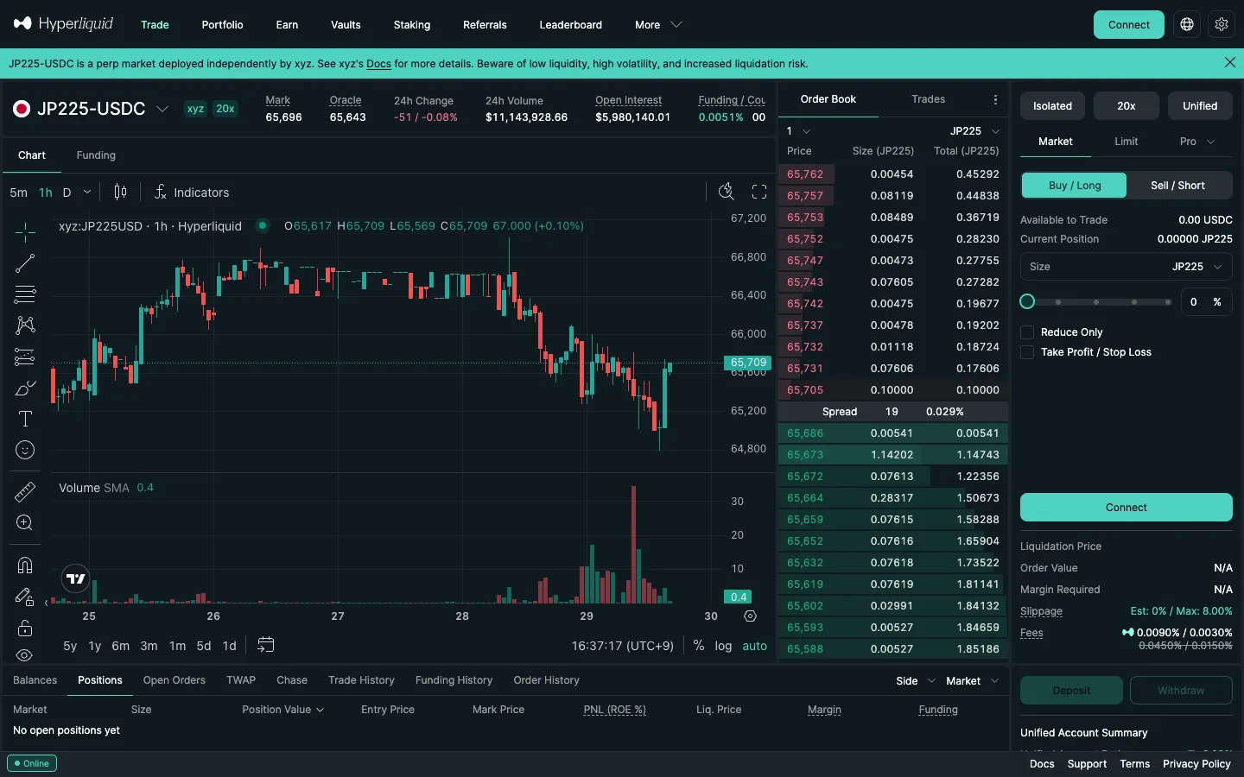Viewport: 1244px width, 777px height.
Task: Toggle hide all drawings eye icon
Action: point(25,655)
